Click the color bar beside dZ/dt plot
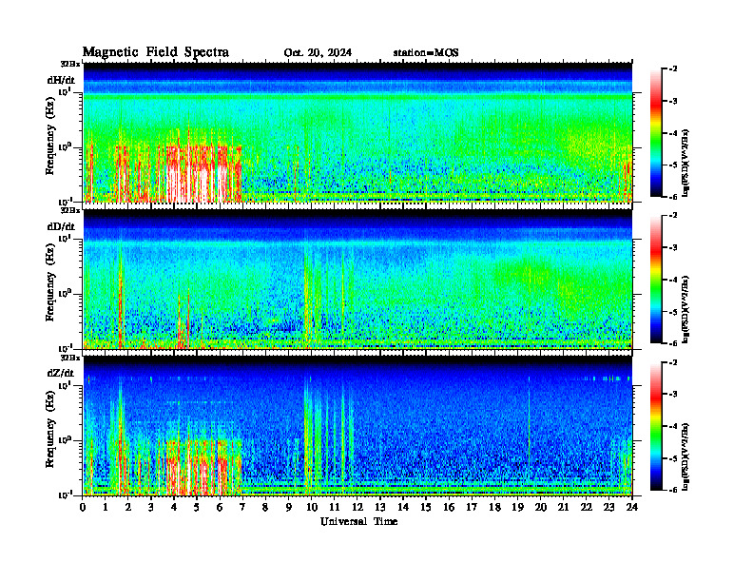The height and width of the screenshot is (582, 753). pyautogui.click(x=656, y=426)
